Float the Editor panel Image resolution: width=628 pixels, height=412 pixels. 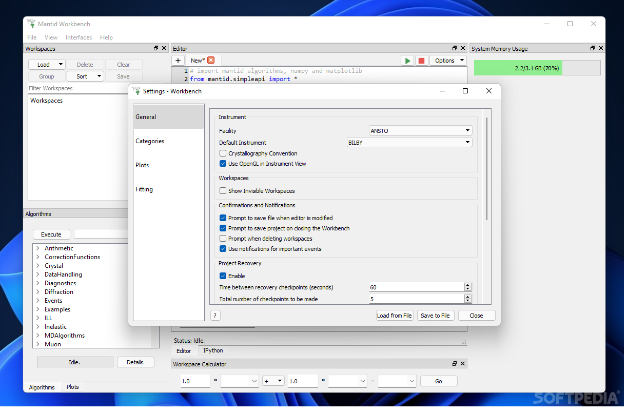[455, 48]
